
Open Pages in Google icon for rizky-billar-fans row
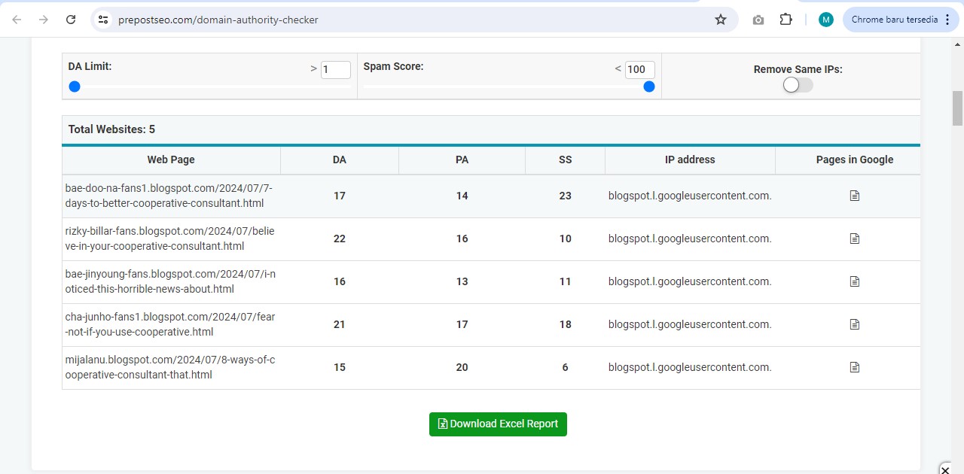point(854,239)
